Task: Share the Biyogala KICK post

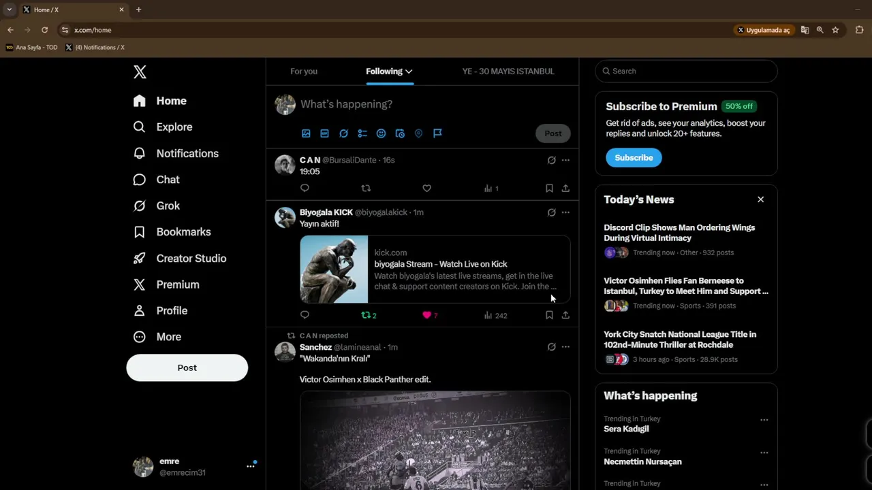Action: point(565,315)
